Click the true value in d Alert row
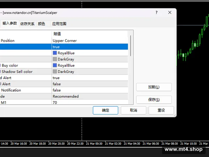Screen dimensions: 209x157 click(90, 78)
